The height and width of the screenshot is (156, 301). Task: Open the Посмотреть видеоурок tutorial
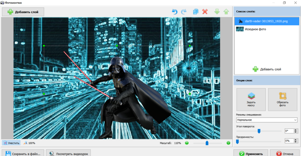point(68,153)
